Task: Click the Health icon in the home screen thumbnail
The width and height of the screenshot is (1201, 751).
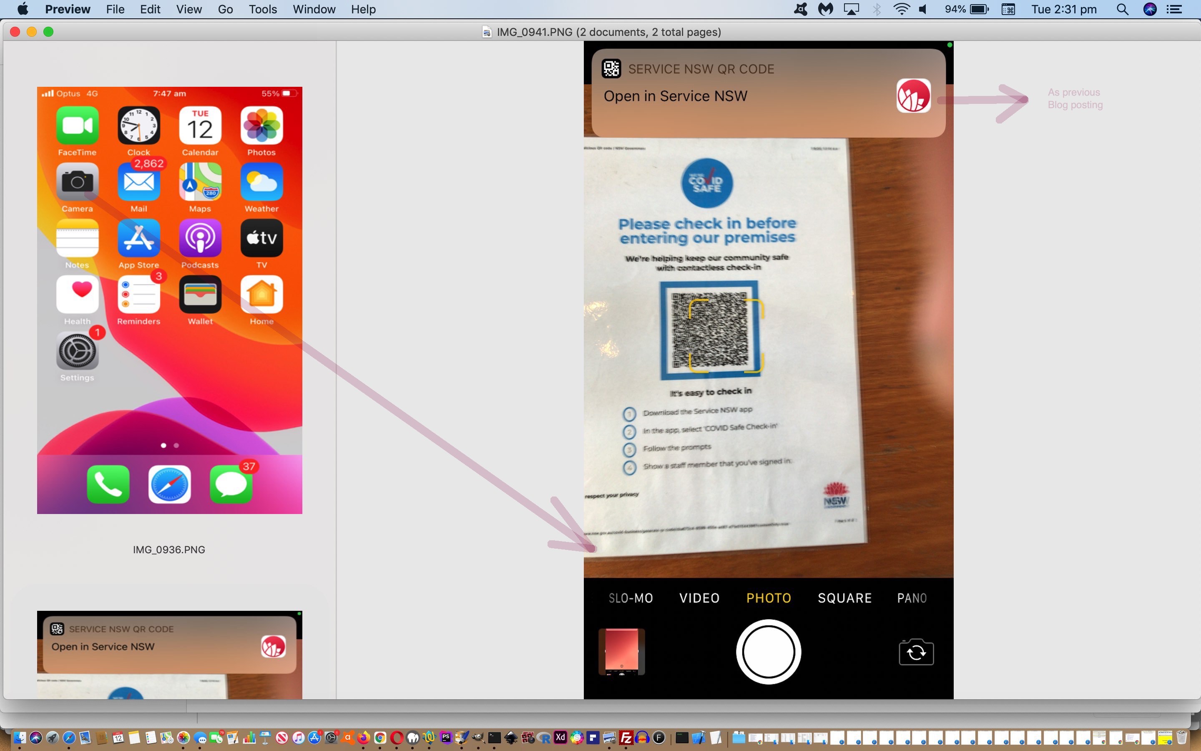Action: (77, 294)
